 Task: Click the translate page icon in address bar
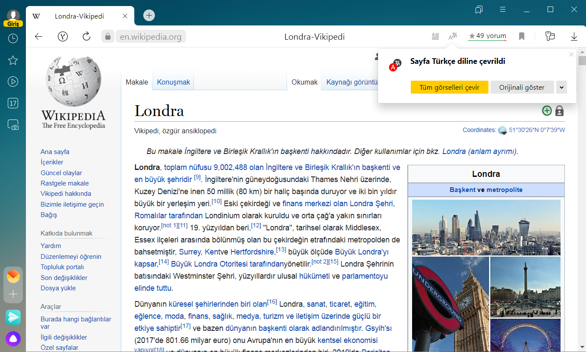tap(453, 36)
